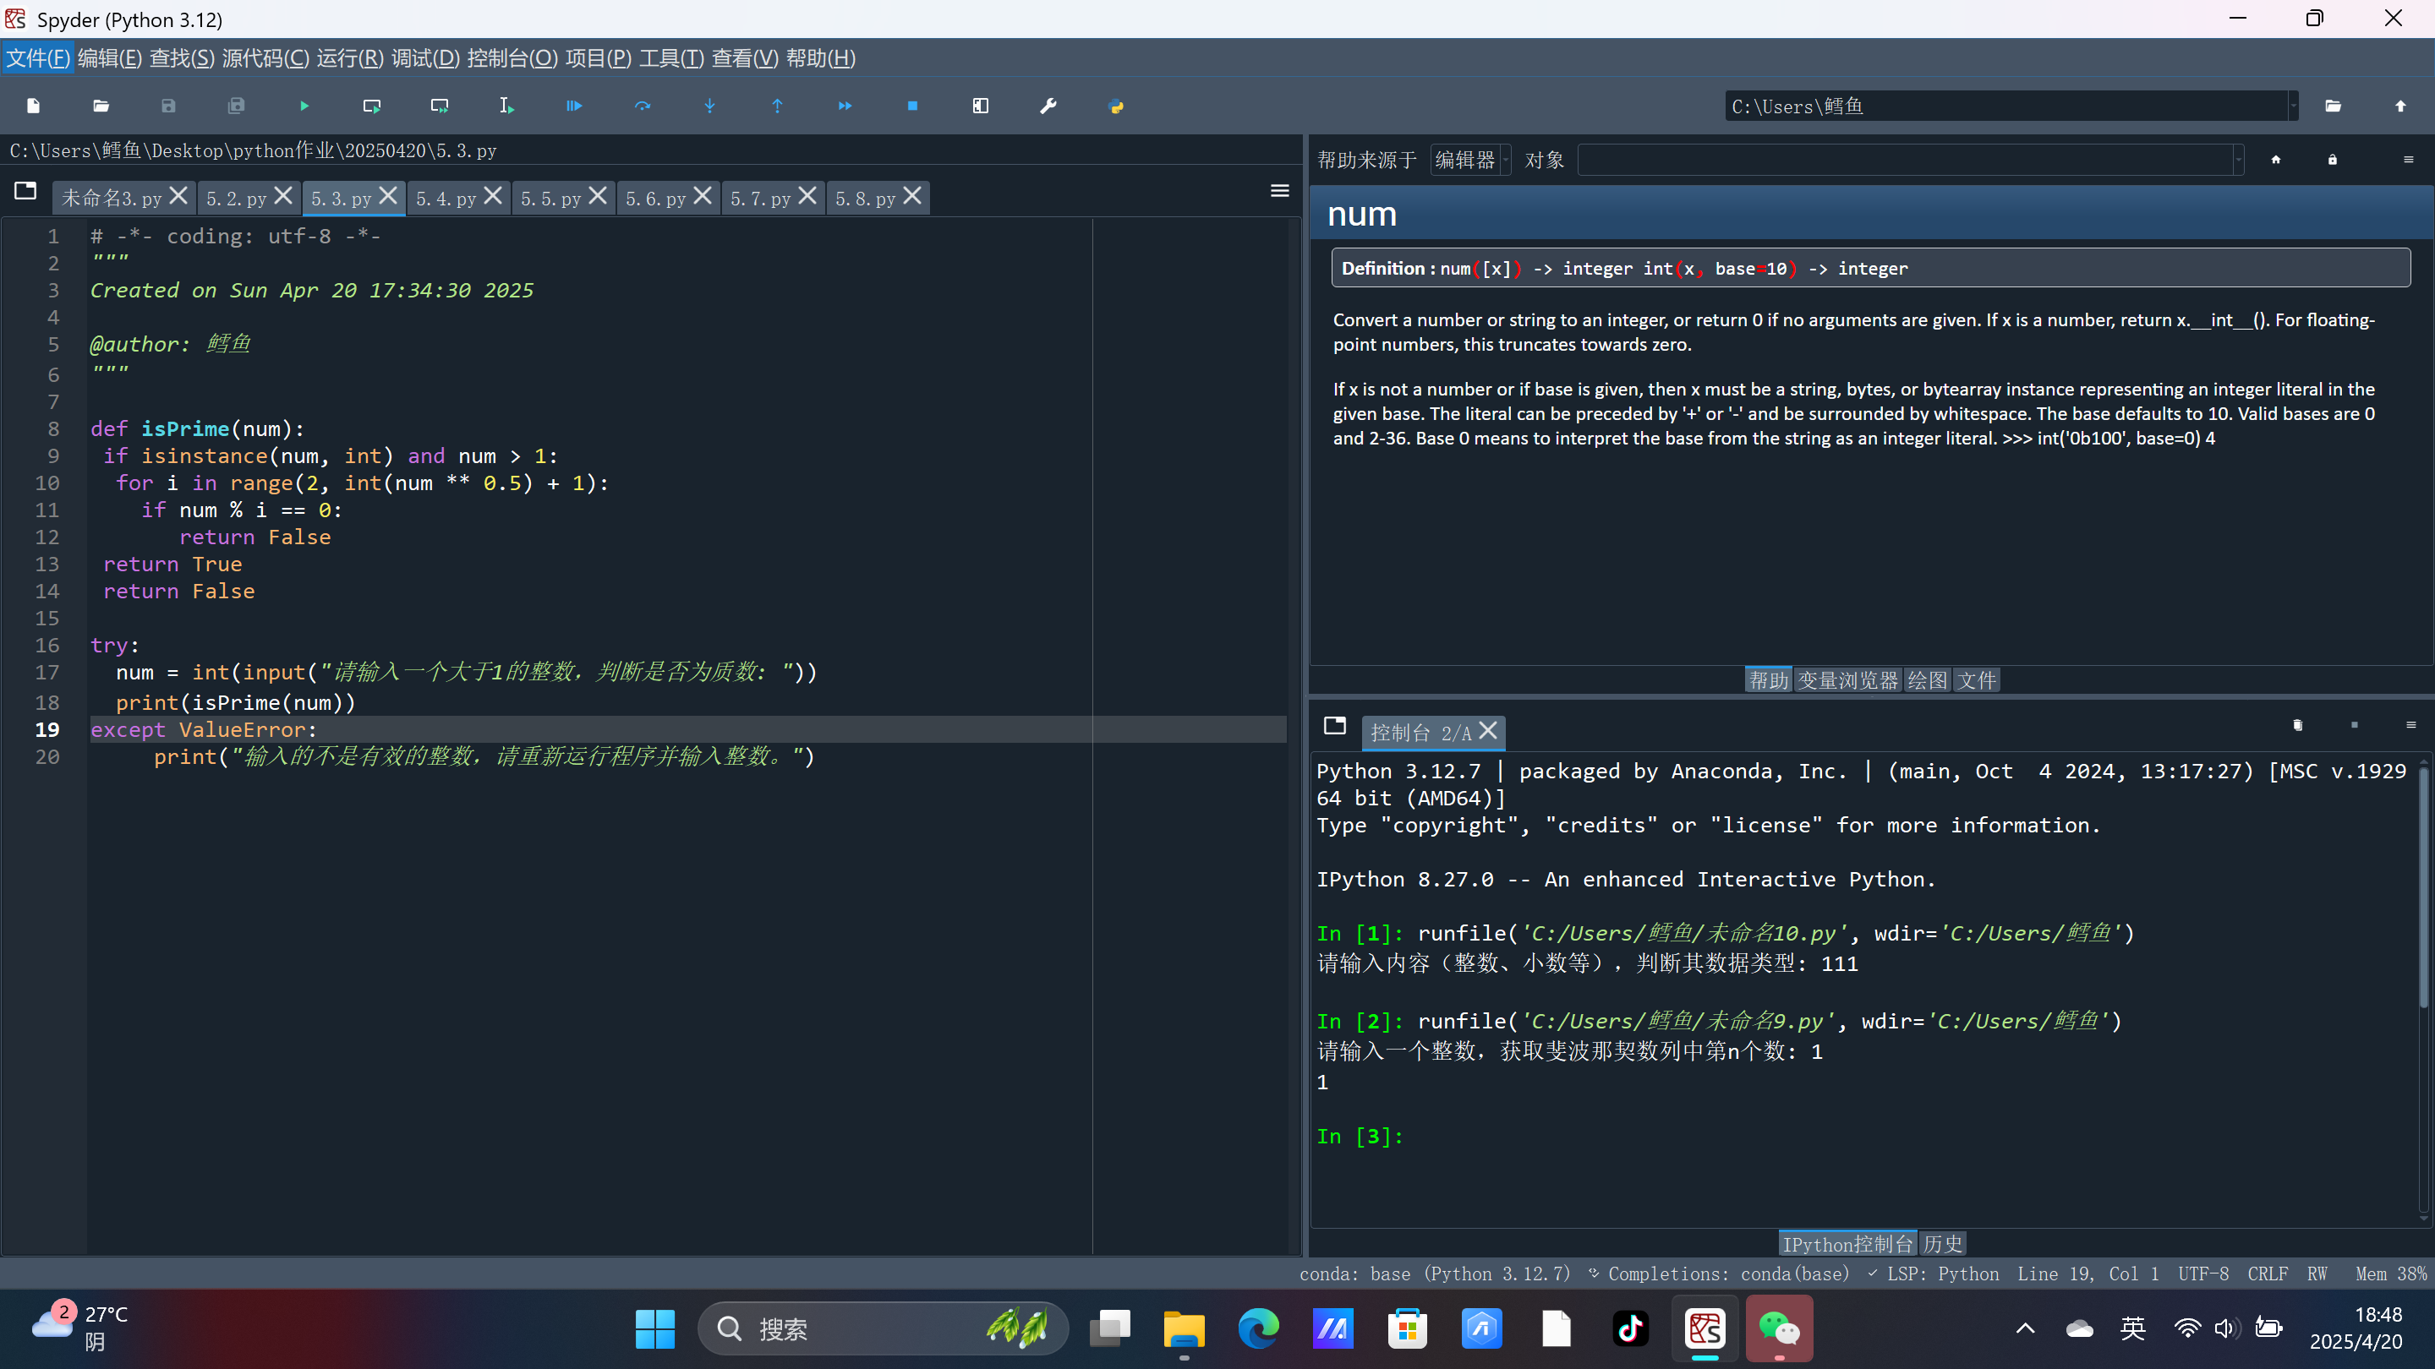Click the blue Stop debugging square
This screenshot has width=2435, height=1369.
point(912,106)
